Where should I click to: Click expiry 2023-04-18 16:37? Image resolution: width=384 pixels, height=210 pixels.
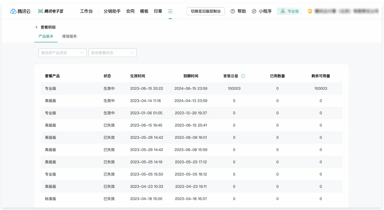191,198
